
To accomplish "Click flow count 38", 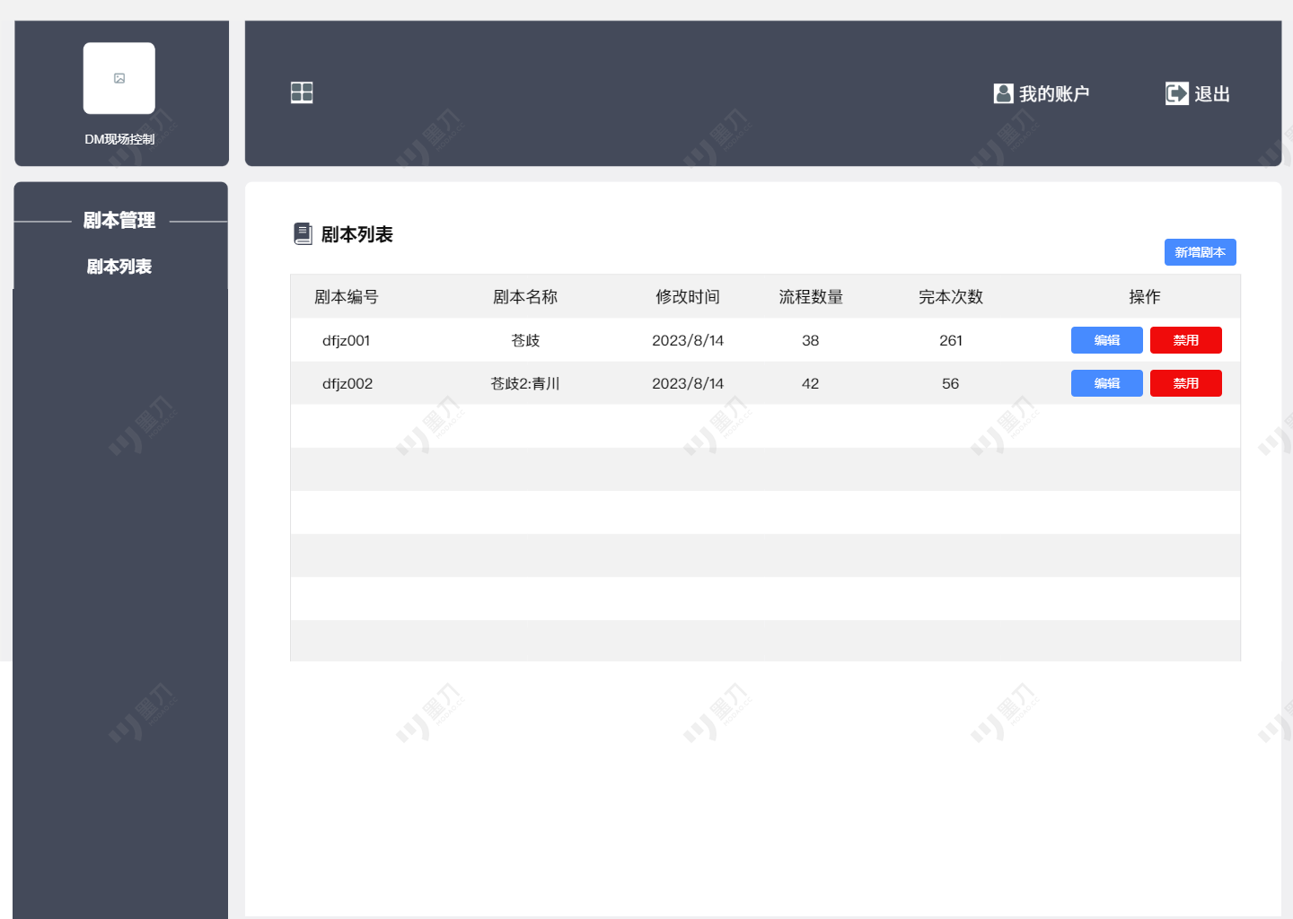I will (811, 340).
